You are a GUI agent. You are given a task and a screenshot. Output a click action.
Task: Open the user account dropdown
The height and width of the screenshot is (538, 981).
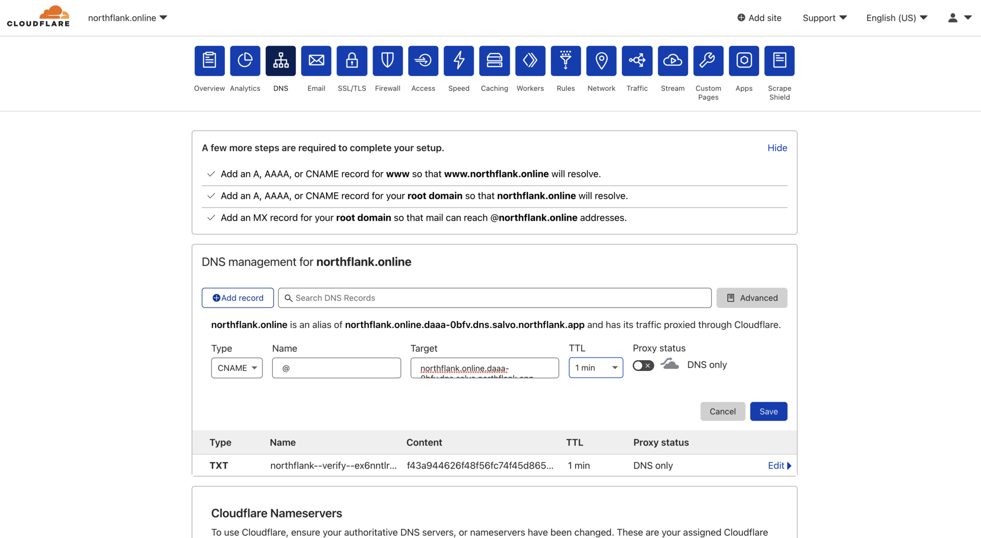(960, 18)
